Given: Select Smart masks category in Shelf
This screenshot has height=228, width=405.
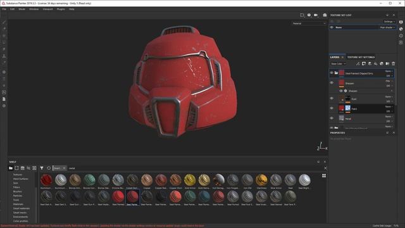Looking at the screenshot, I should tap(20, 213).
